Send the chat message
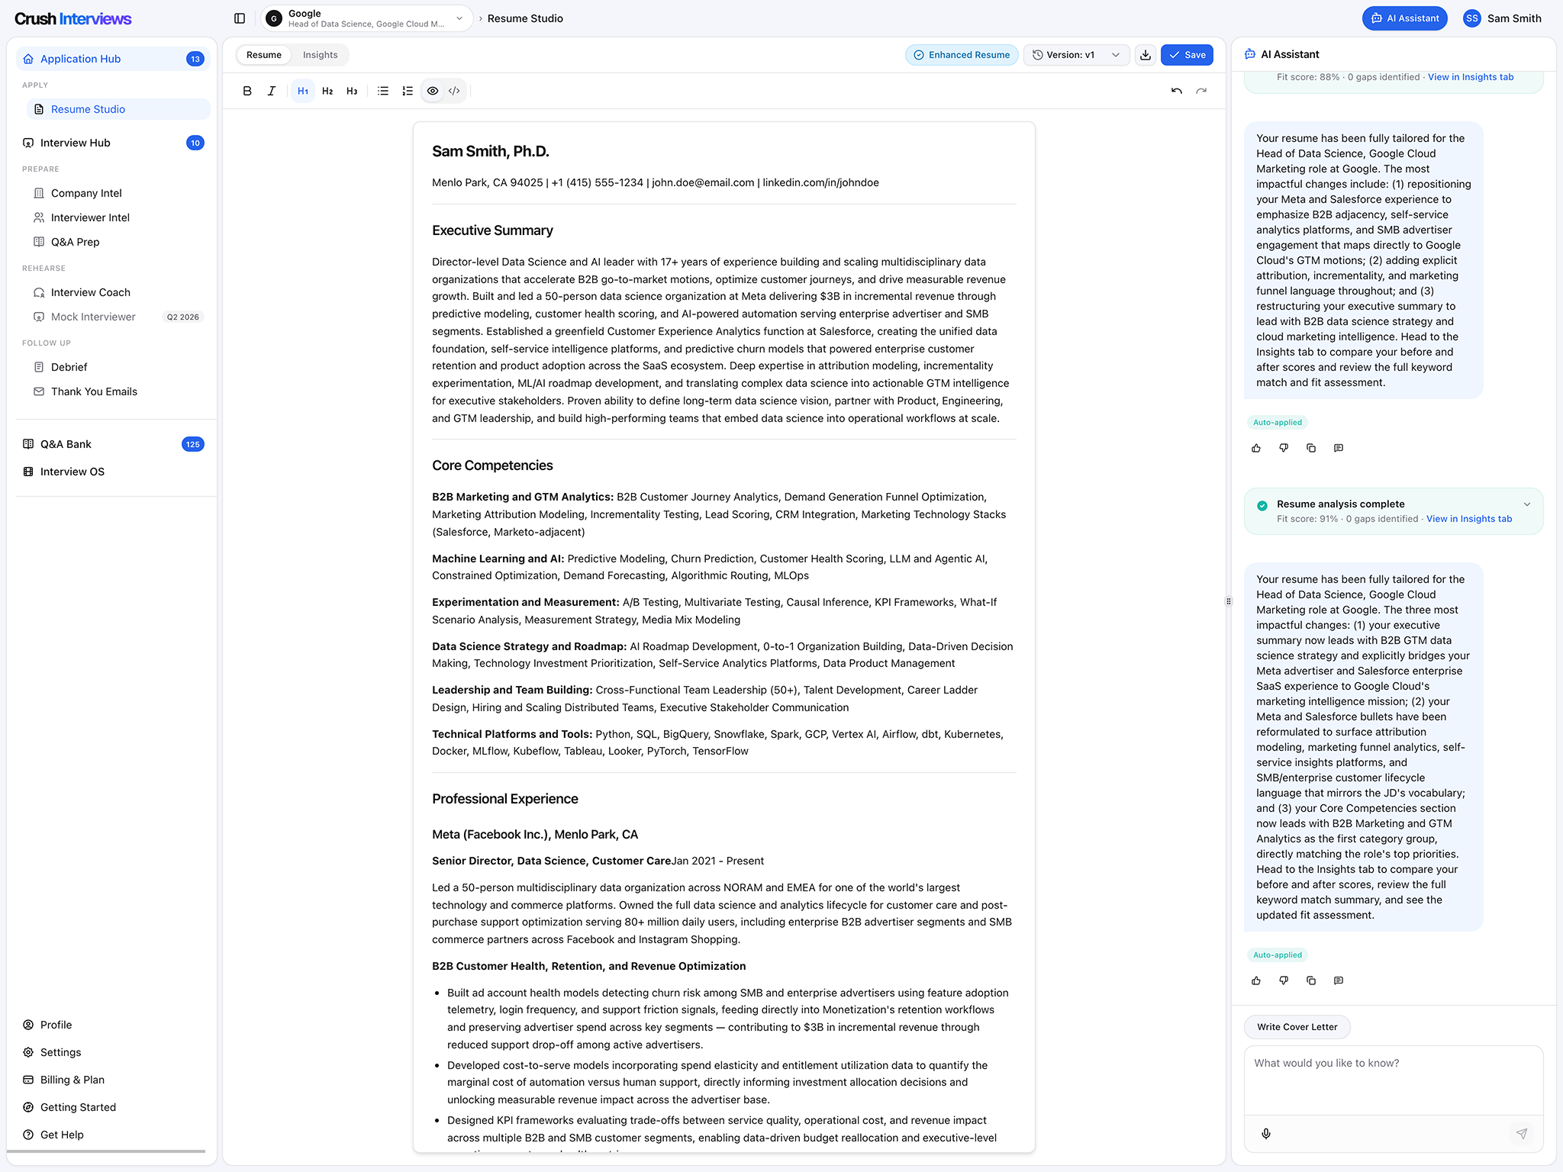This screenshot has height=1172, width=1563. [x=1522, y=1134]
